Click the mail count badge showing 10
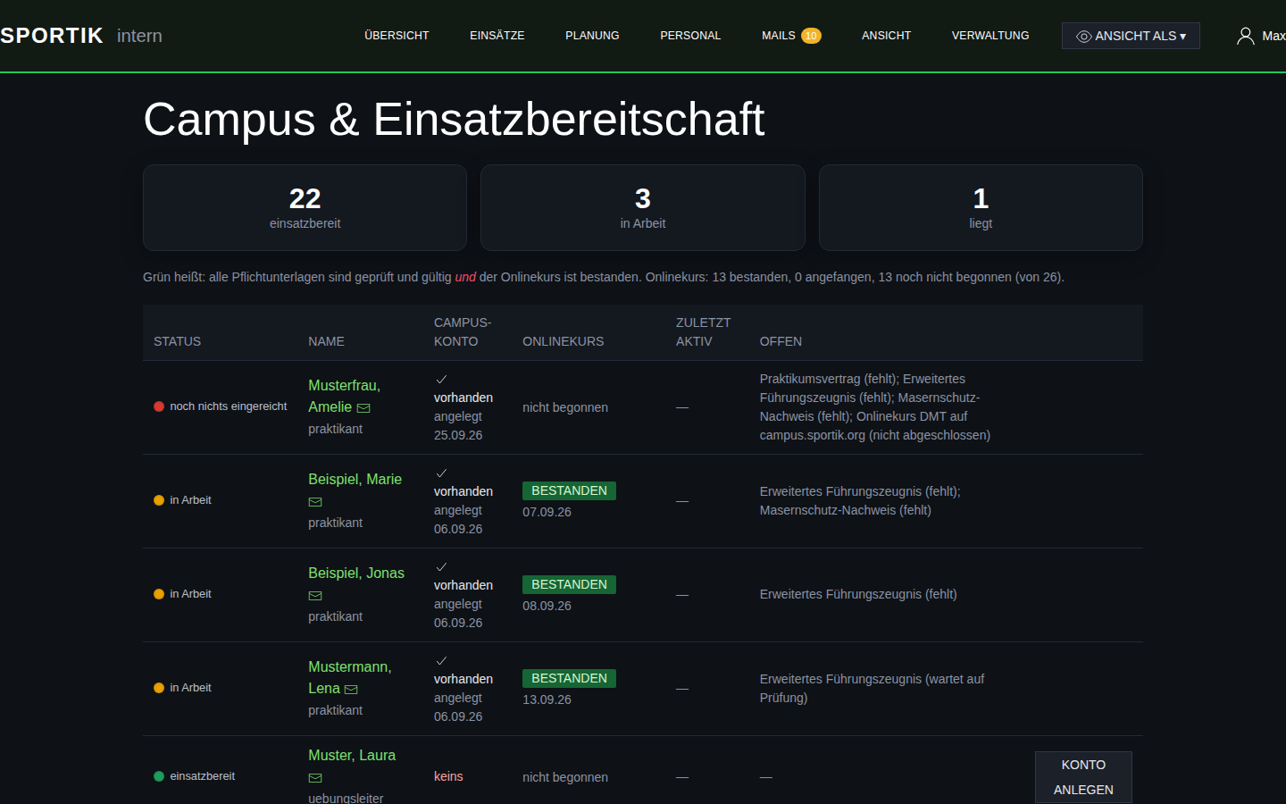The image size is (1286, 804). (811, 36)
